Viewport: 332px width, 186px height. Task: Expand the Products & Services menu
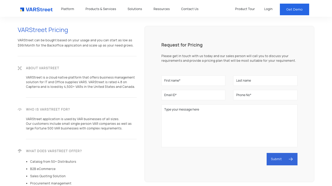[x=101, y=9]
